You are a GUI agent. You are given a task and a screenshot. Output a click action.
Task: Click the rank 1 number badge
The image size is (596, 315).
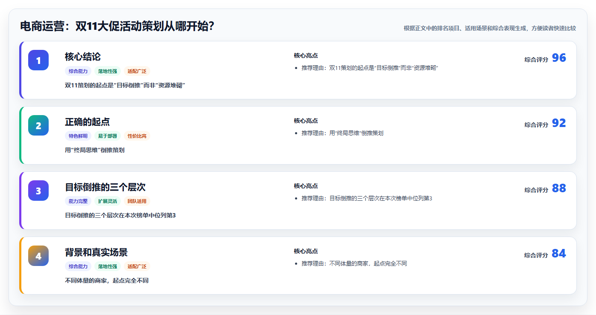(x=38, y=60)
